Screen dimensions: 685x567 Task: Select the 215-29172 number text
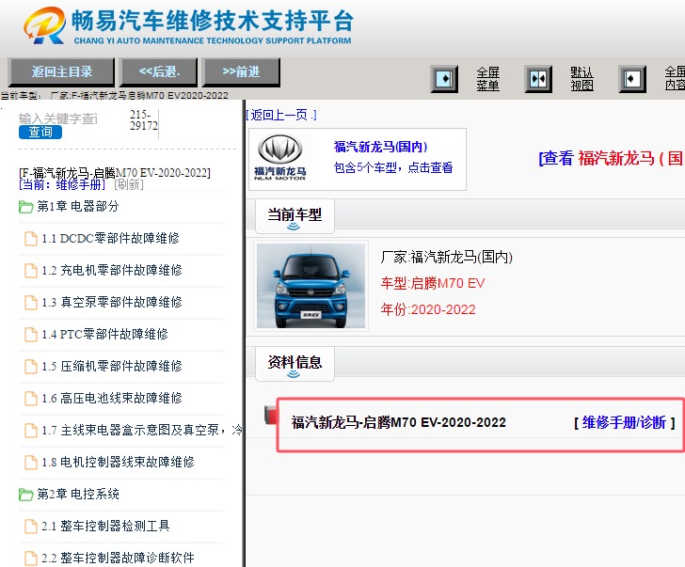tap(144, 120)
